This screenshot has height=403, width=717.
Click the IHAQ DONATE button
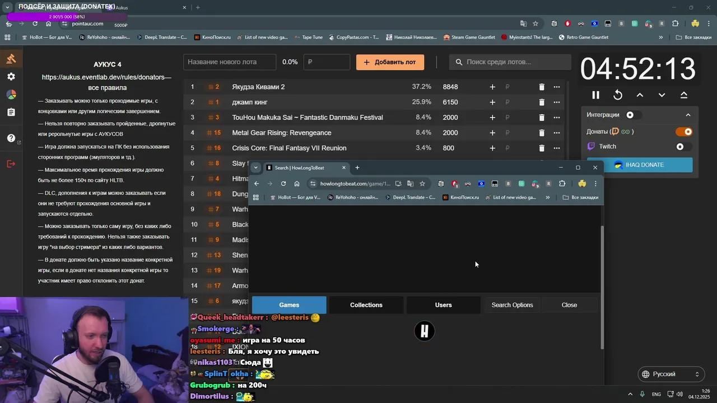tap(640, 165)
